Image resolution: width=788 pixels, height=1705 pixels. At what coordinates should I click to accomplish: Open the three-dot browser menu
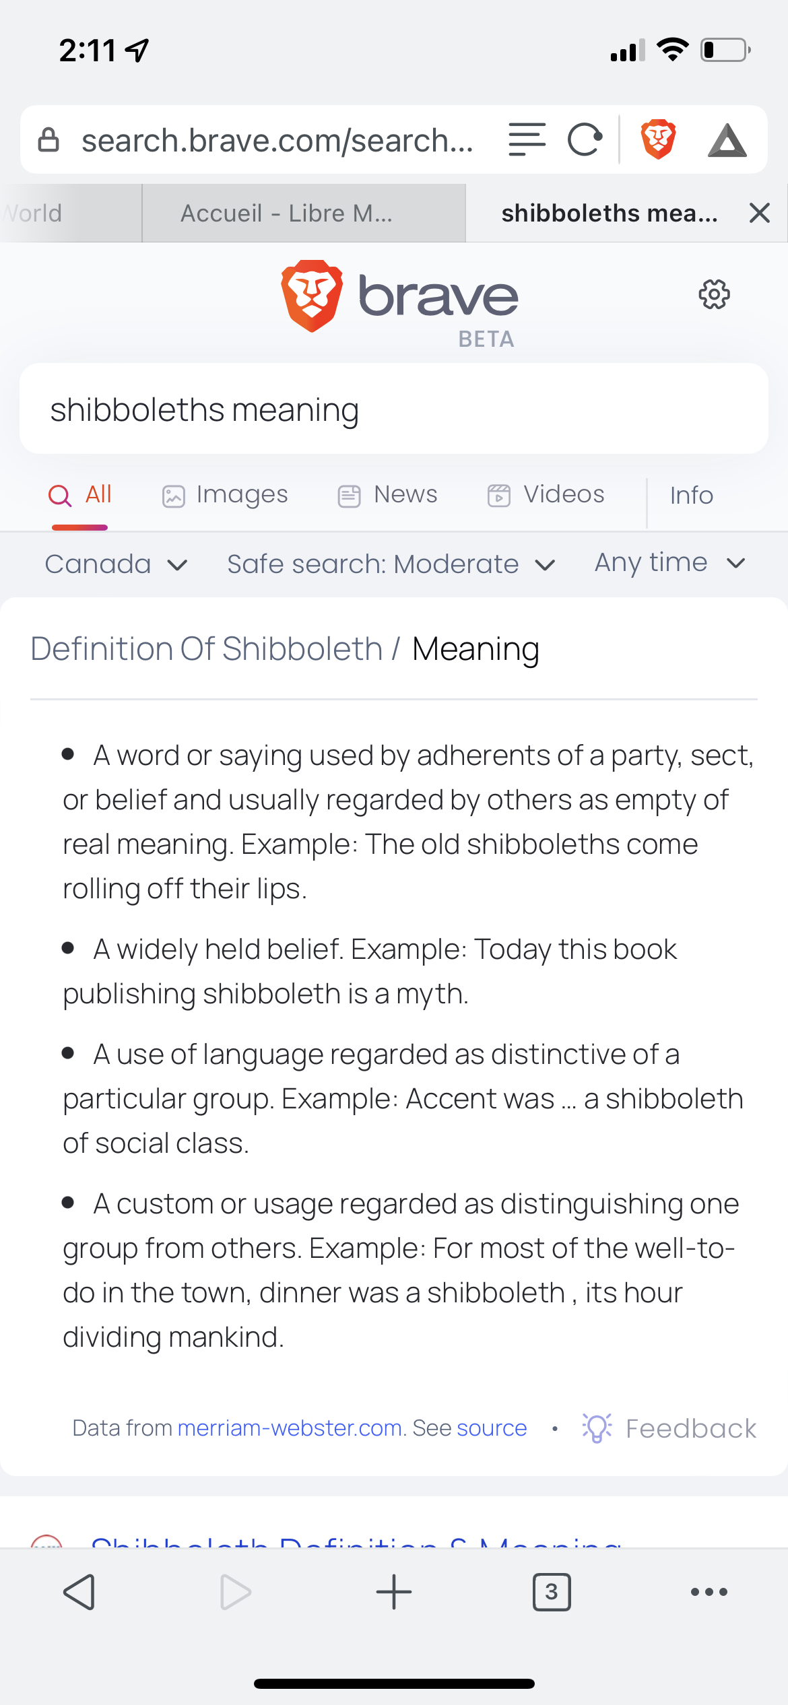tap(709, 1592)
